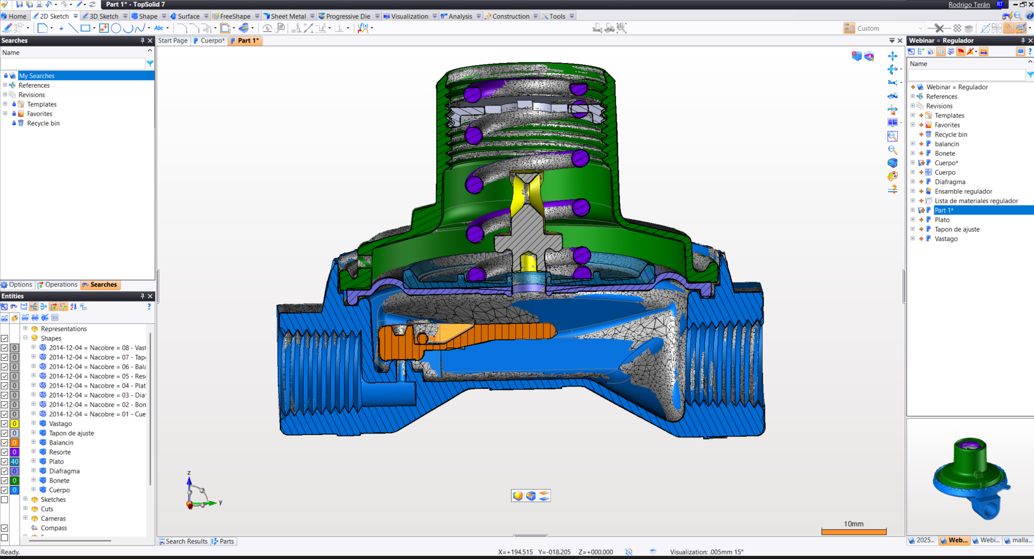Viewport: 1034px width, 559px height.
Task: Select the circle sketch tool
Action: [x=116, y=28]
